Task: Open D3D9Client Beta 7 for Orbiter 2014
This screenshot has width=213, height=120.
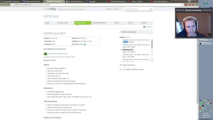Action: click(x=136, y=55)
